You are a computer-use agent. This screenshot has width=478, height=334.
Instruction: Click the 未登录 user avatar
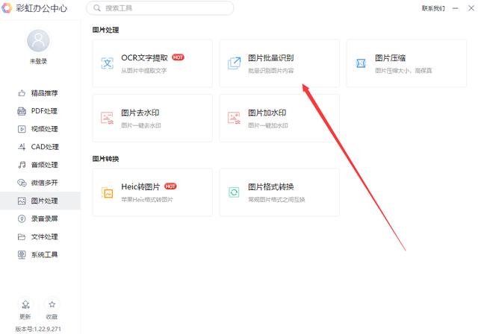(x=38, y=40)
